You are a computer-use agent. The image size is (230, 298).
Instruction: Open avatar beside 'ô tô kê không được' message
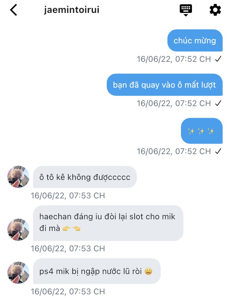coord(18,177)
